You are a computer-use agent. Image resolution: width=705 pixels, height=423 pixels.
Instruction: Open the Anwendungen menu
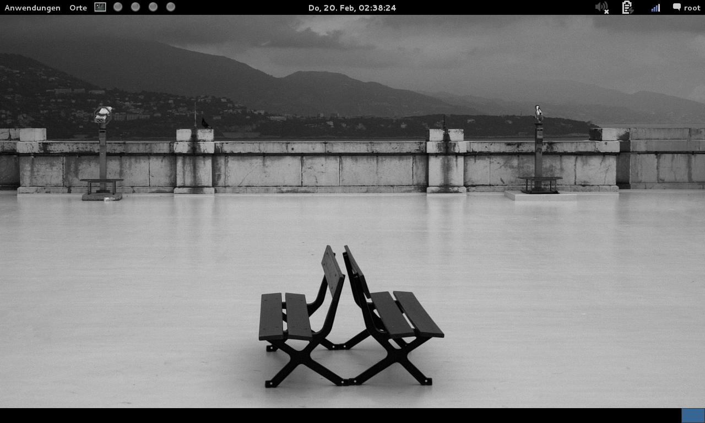coord(32,8)
